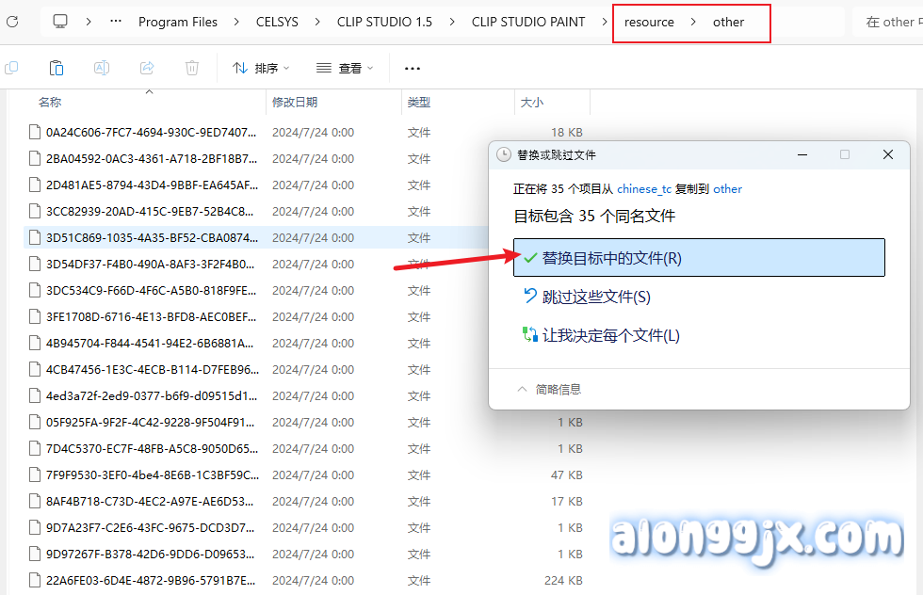This screenshot has height=595, width=923.
Task: Select file 0A24C606-7FC7-4694-930C-9ED7407
Action: point(151,133)
